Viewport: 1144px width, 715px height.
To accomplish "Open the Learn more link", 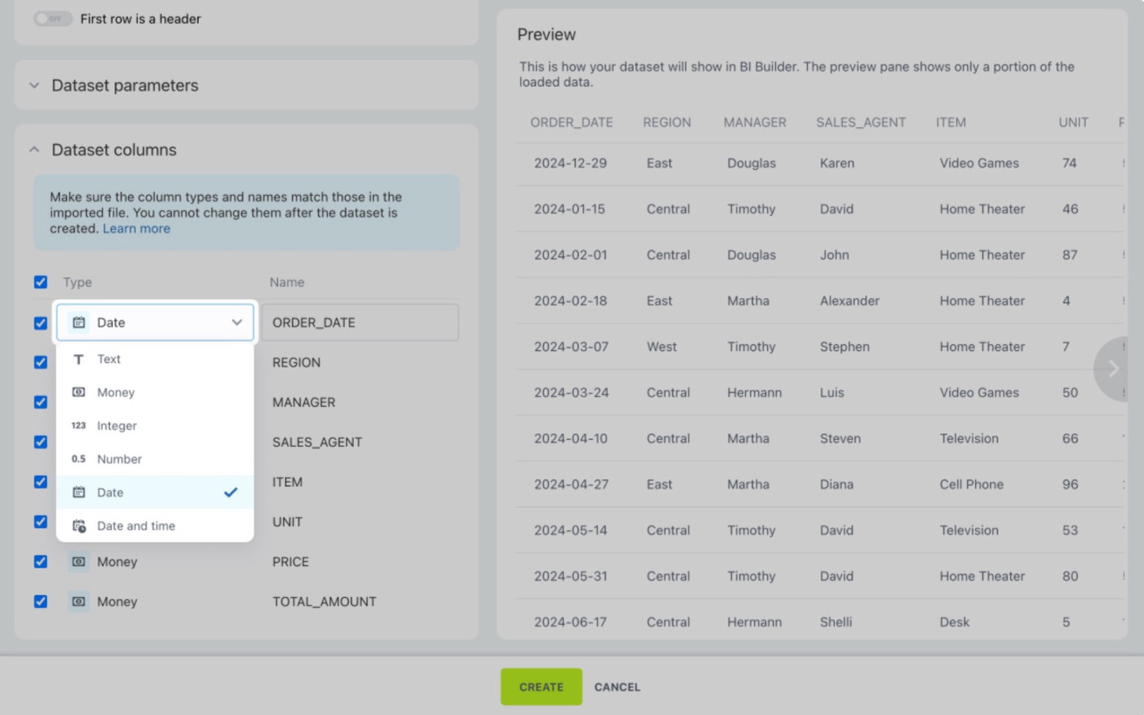I will pos(136,229).
